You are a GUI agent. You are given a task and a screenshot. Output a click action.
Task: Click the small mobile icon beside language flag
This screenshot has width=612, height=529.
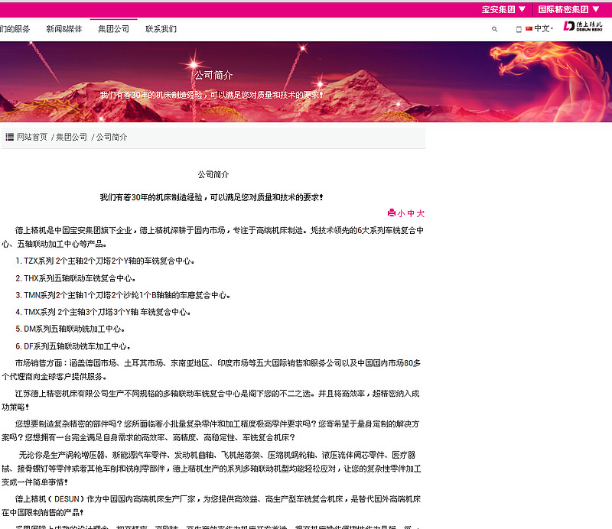[519, 29]
